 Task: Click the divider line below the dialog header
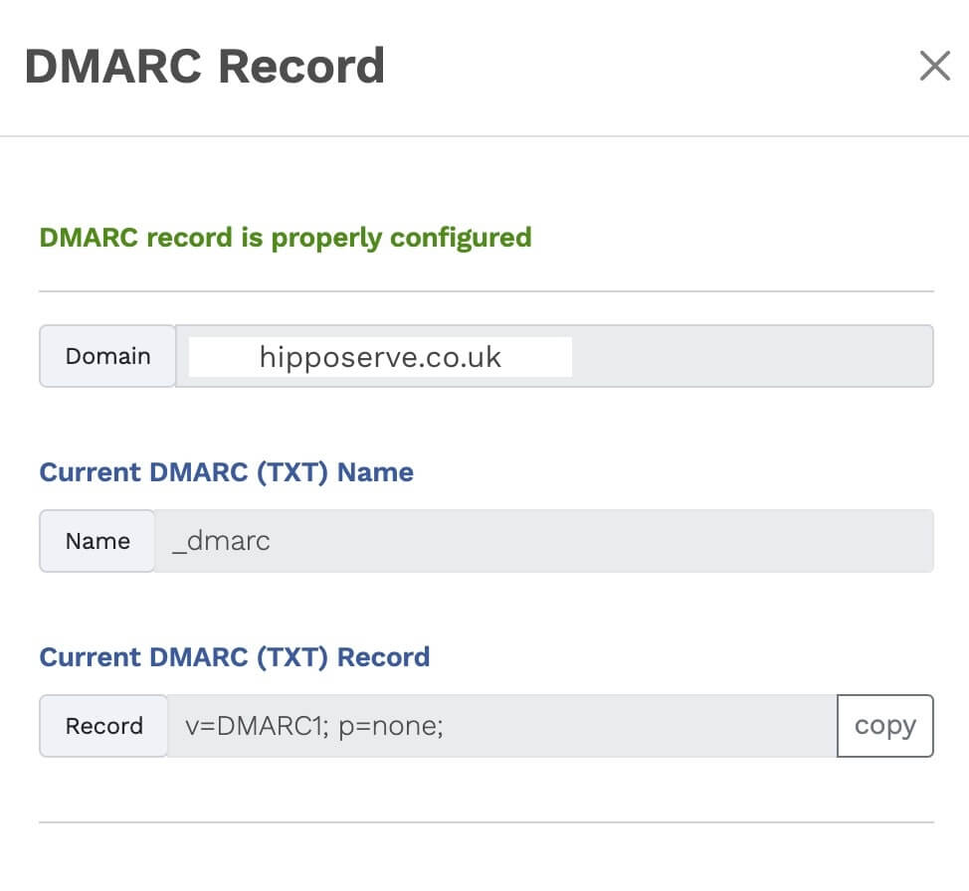click(x=484, y=135)
